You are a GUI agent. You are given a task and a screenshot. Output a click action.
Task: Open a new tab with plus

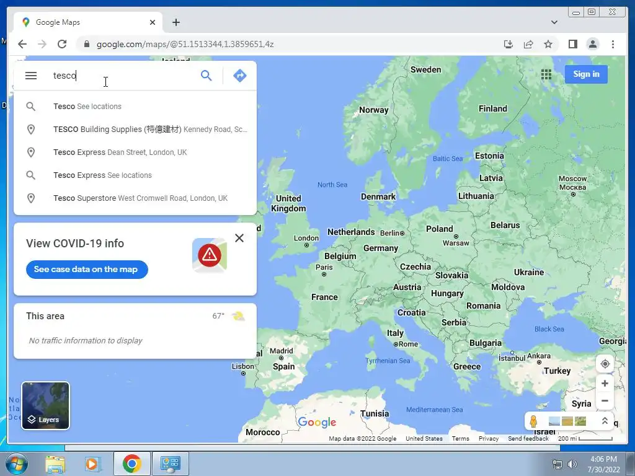tap(175, 22)
